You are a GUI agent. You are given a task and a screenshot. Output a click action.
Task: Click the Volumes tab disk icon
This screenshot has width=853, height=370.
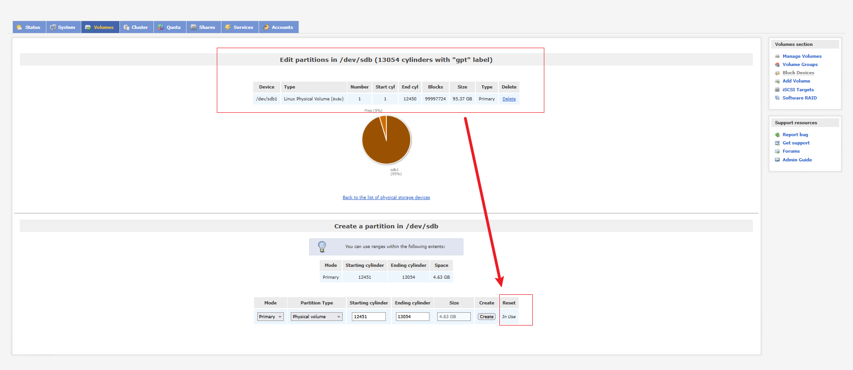click(88, 28)
